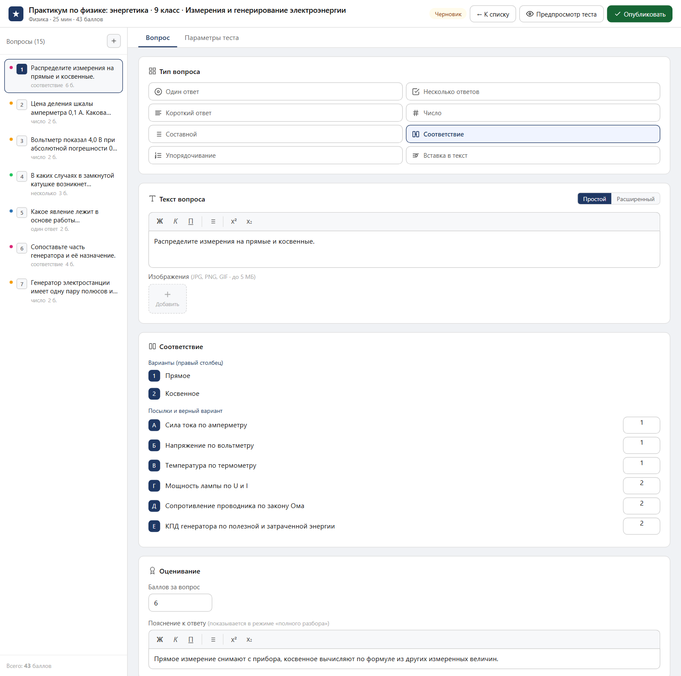This screenshot has height=676, width=681.
Task: Edit correct variant for 'Мощность лампы по U и I'
Action: click(641, 486)
